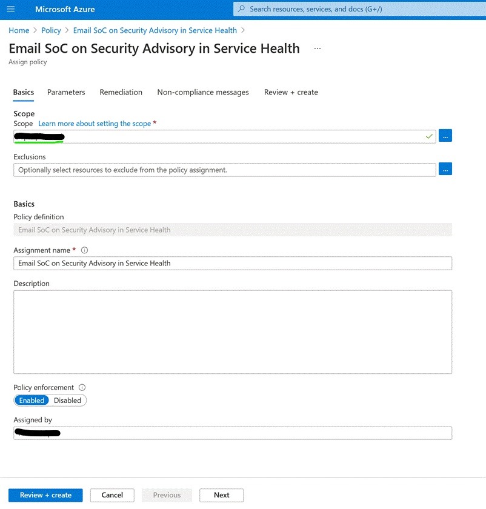Navigate to Policy in the breadcrumb
Screen dimensions: 486x509
[51, 30]
